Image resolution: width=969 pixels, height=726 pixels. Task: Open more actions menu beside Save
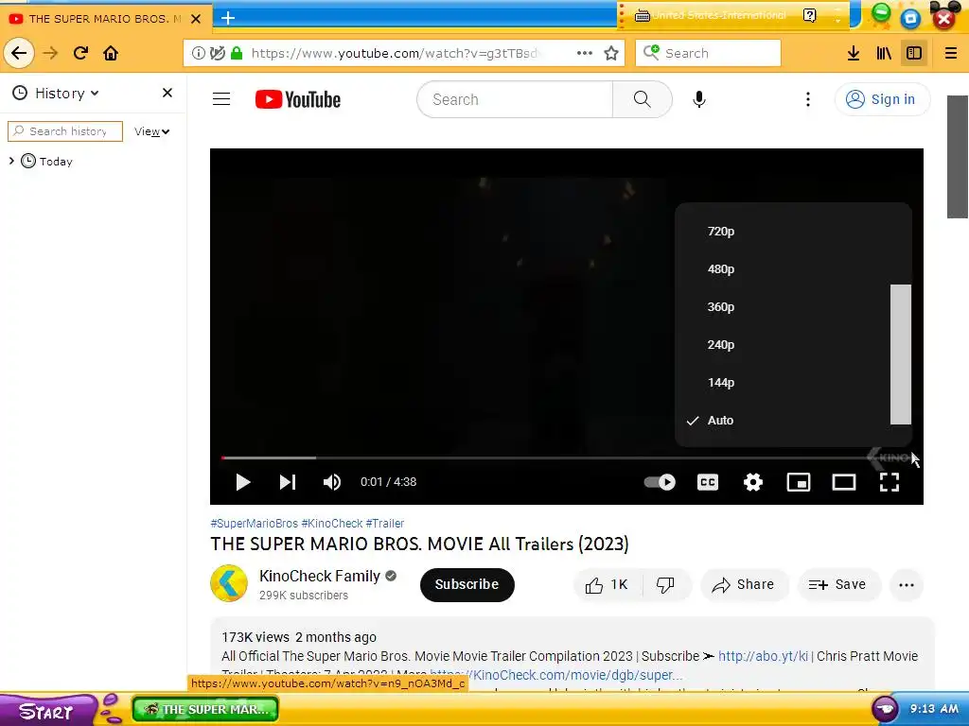pos(906,584)
